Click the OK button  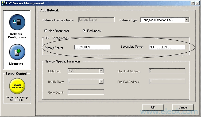click(153, 107)
